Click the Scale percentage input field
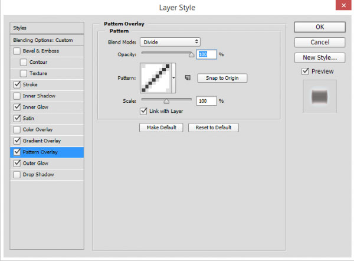Screen dimensions: 354x261 click(206, 101)
